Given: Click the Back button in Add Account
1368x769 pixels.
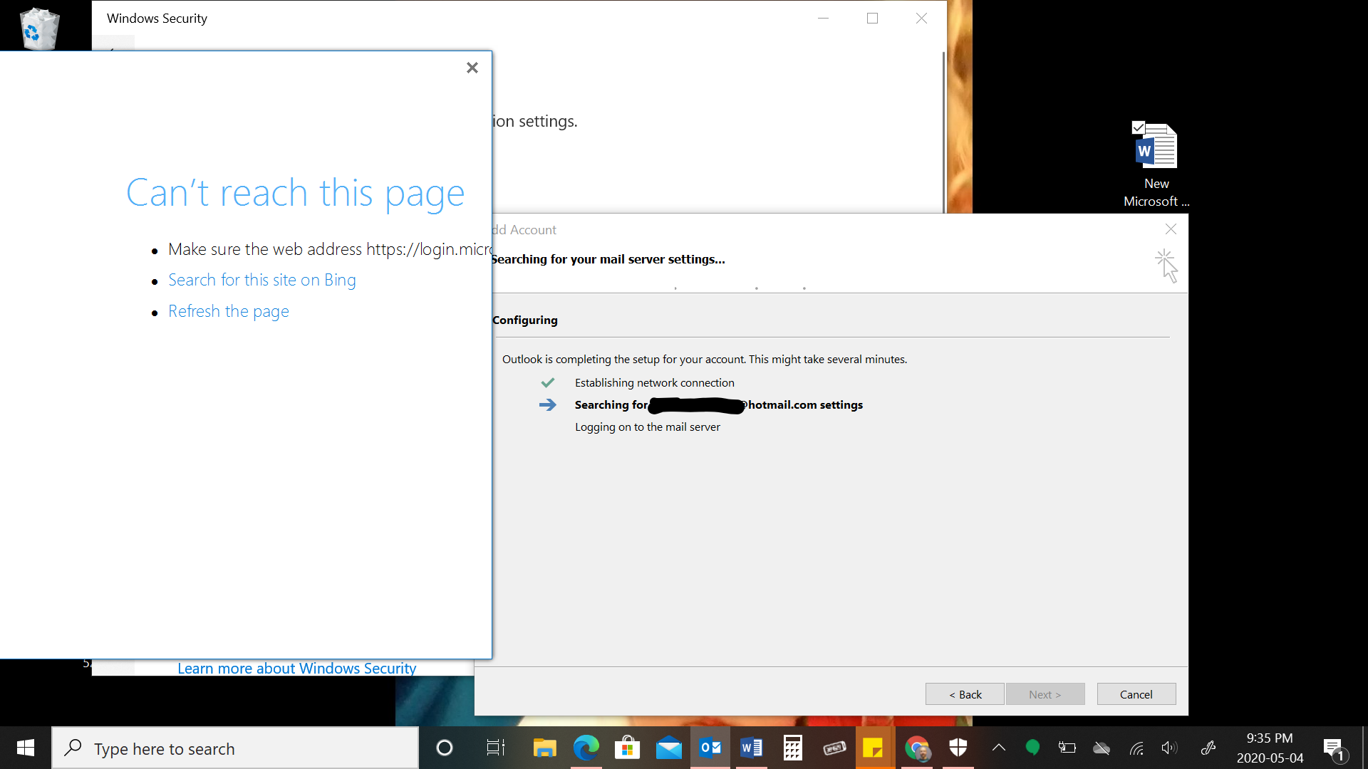Looking at the screenshot, I should click(965, 694).
